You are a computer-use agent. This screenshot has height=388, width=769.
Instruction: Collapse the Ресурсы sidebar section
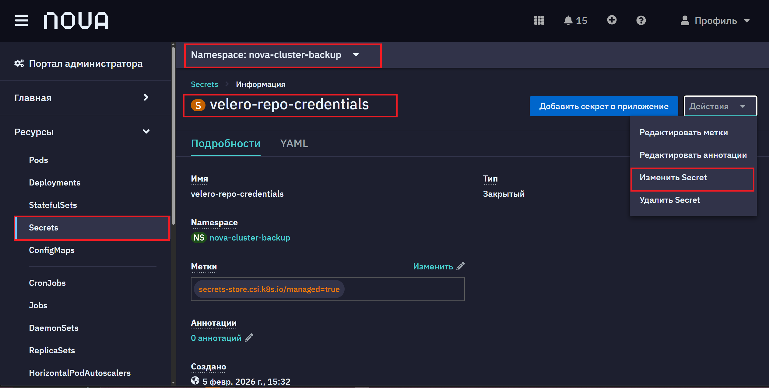82,132
